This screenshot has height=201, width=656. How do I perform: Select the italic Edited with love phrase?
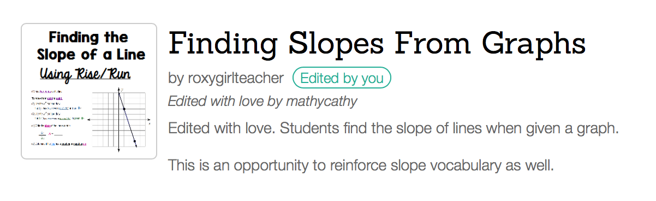[216, 102]
